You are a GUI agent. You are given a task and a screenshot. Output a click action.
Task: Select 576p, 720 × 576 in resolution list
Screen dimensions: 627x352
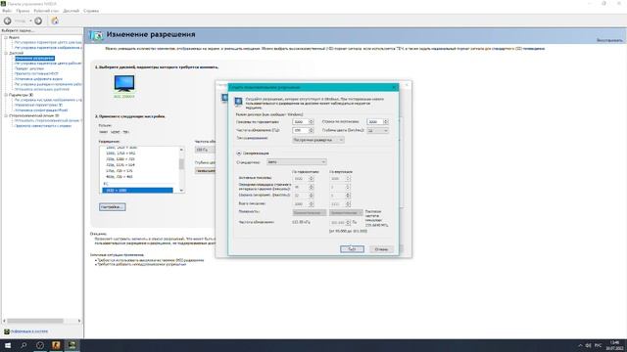pos(120,171)
